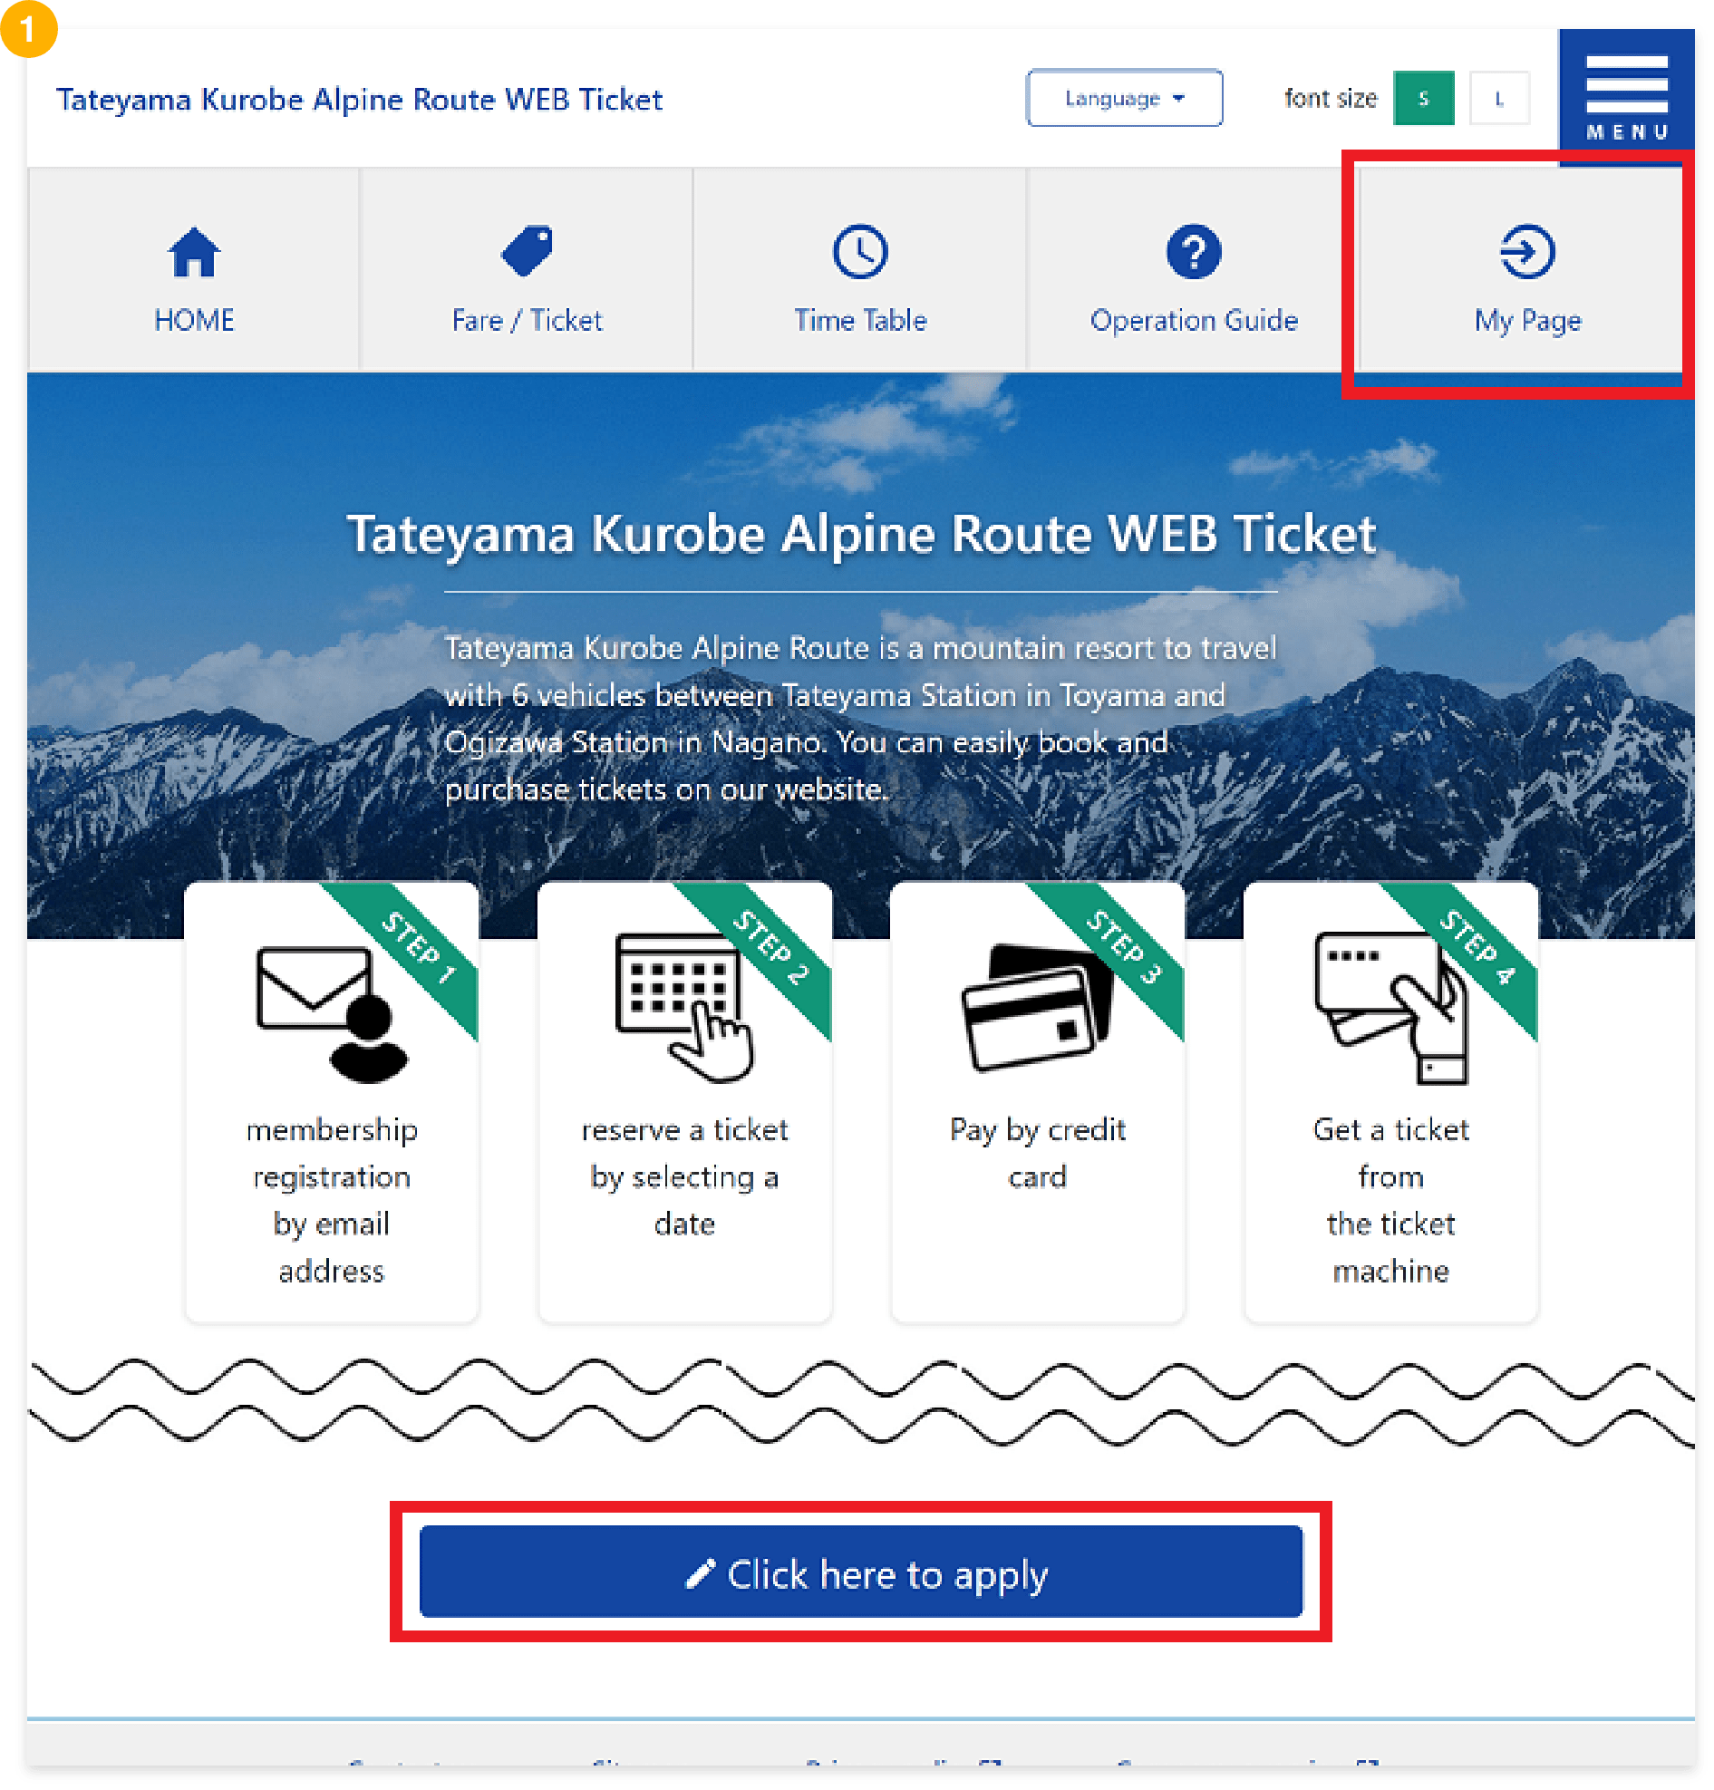Viewport: 1714px width, 1790px height.
Task: Click 'membership registration by email address' text
Action: click(x=332, y=1200)
